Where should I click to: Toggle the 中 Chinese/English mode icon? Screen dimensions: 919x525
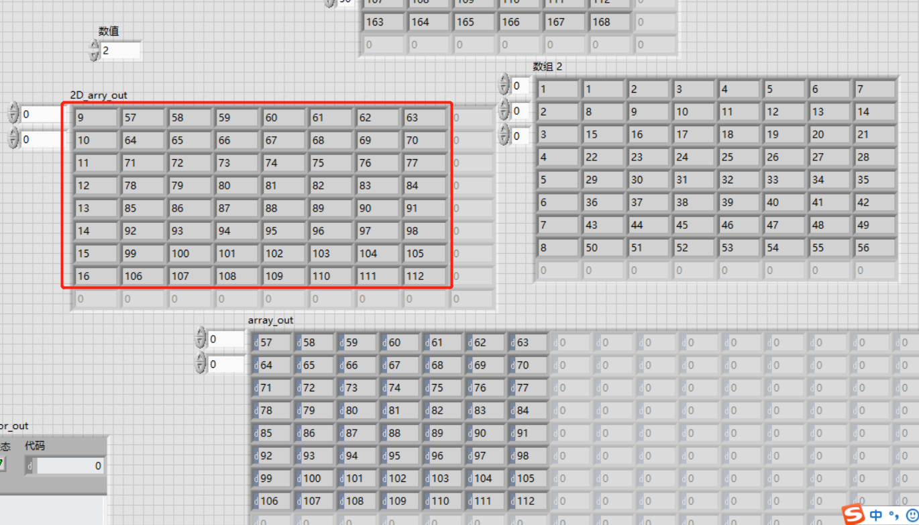click(876, 515)
